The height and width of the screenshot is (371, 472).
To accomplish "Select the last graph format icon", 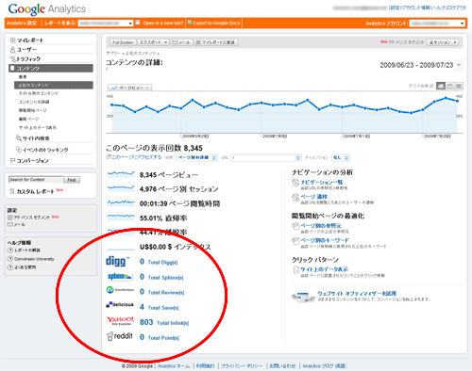I will tap(459, 86).
